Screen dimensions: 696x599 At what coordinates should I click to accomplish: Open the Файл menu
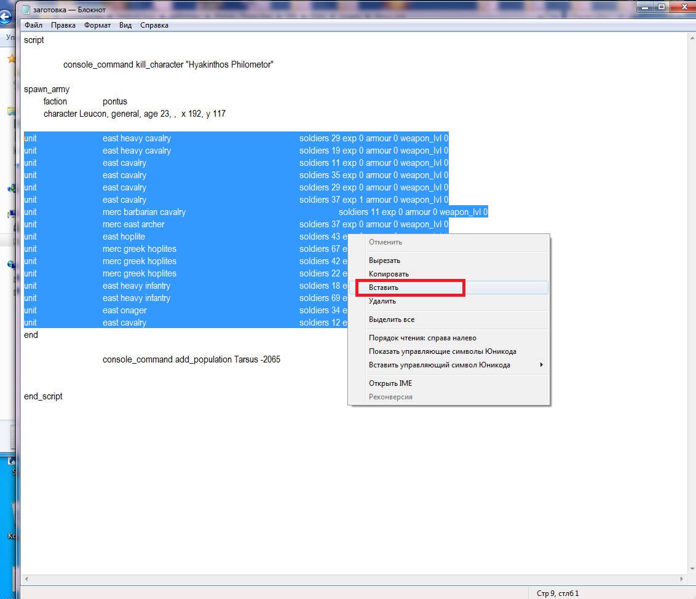coord(33,25)
